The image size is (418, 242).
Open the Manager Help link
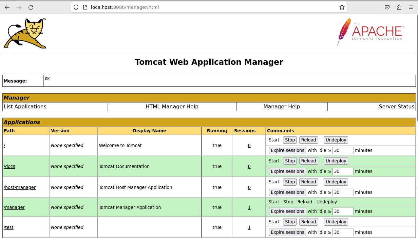coord(282,106)
